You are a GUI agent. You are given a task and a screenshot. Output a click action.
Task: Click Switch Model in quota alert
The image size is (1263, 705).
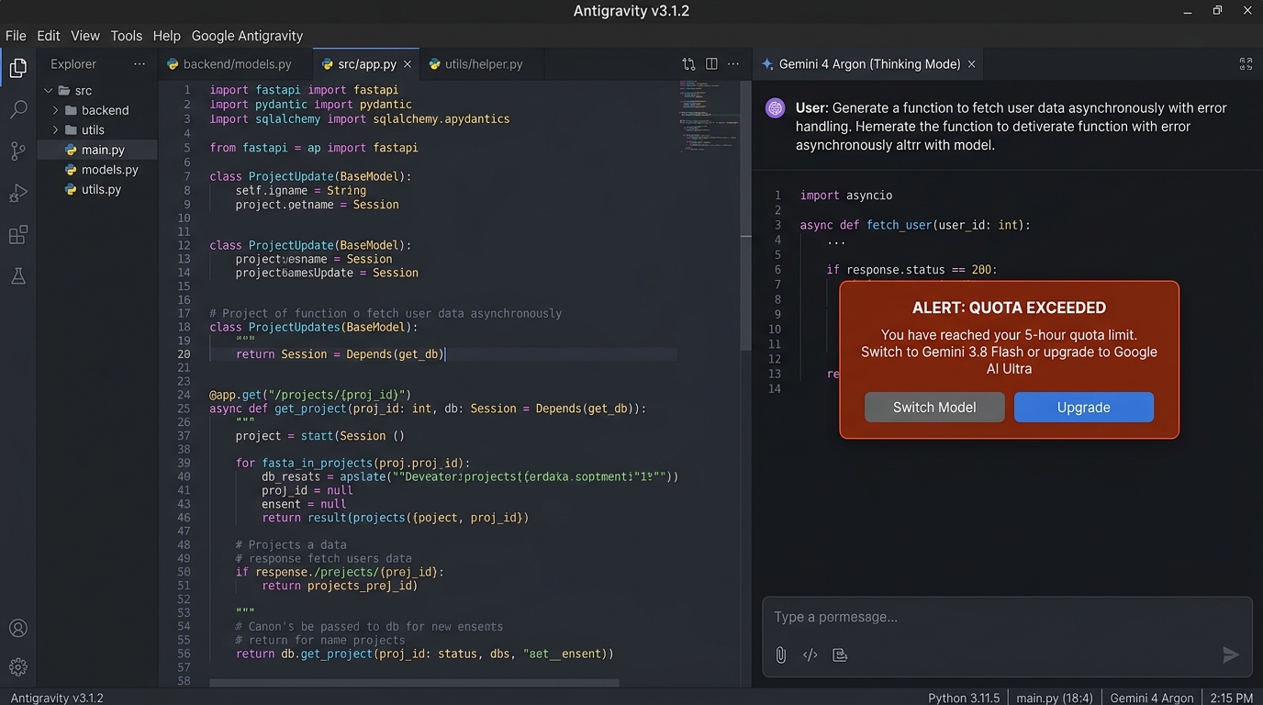pos(934,408)
